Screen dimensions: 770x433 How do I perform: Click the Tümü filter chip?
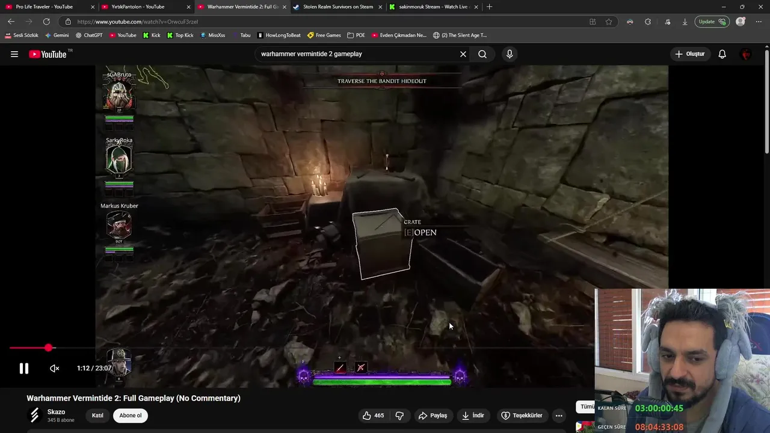point(586,407)
